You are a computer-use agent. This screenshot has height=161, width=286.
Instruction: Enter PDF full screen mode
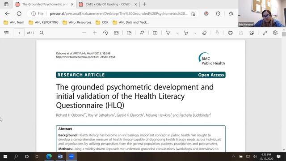265,33
